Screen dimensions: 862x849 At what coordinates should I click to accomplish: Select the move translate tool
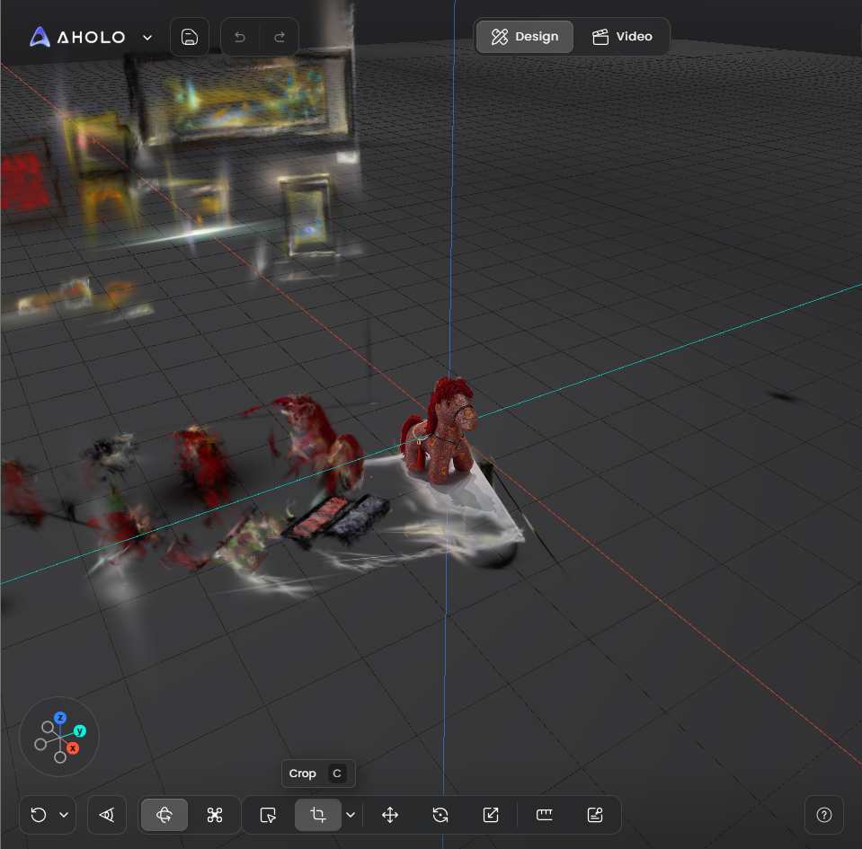tap(390, 814)
